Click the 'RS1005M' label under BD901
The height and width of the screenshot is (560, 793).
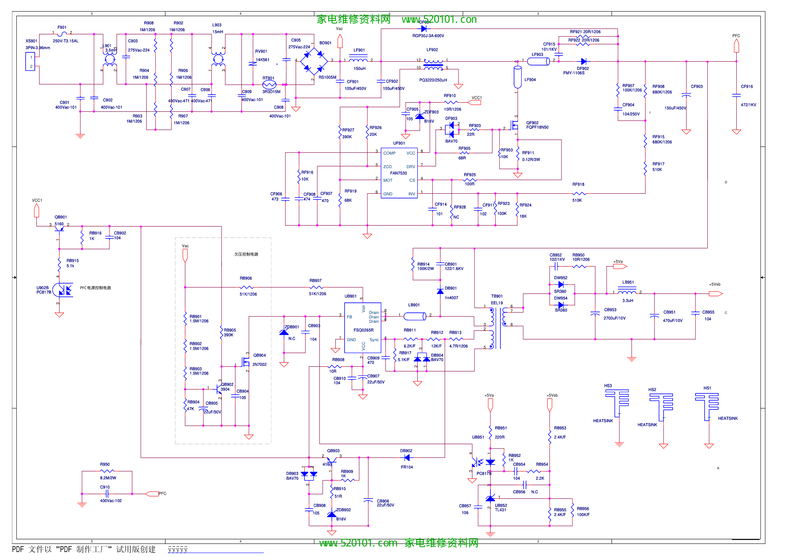coord(327,77)
